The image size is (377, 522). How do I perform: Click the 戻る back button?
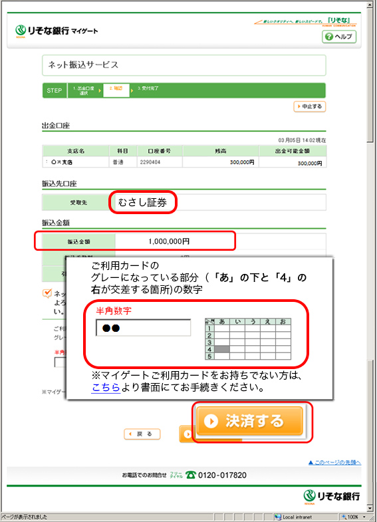tap(142, 434)
